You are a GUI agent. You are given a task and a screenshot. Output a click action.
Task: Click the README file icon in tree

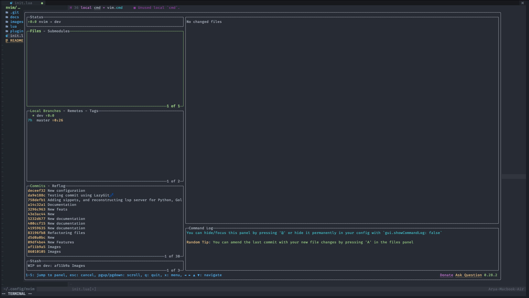(7, 41)
